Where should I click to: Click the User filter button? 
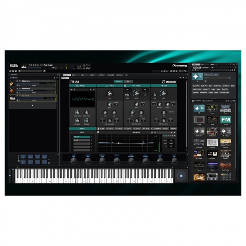tap(215, 74)
